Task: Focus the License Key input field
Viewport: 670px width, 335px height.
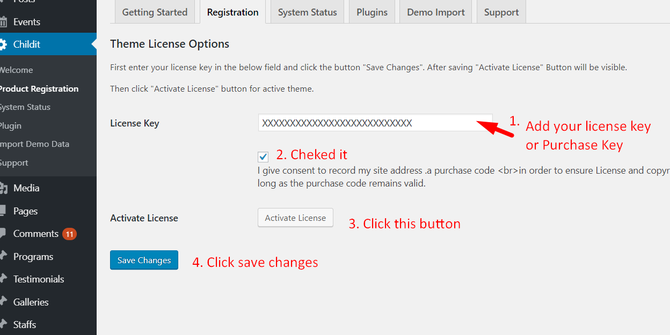Action: 375,123
